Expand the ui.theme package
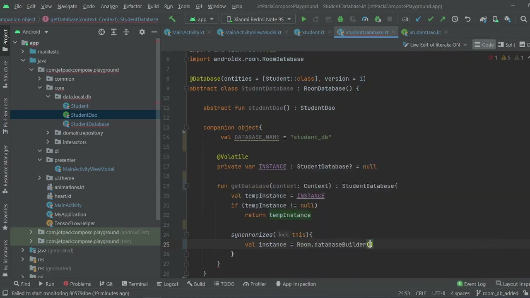Image resolution: width=530 pixels, height=298 pixels. coord(39,178)
